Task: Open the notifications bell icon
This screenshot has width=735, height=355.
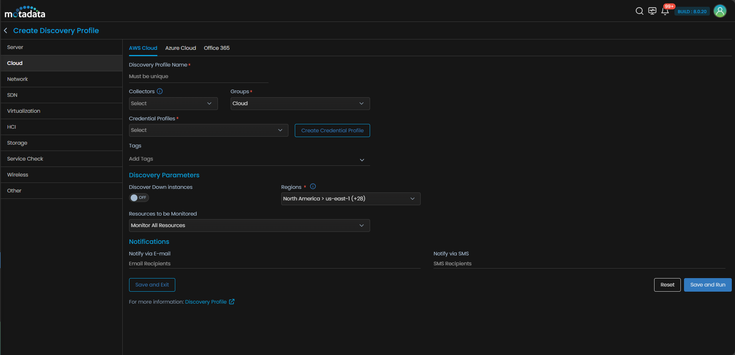Action: (665, 11)
